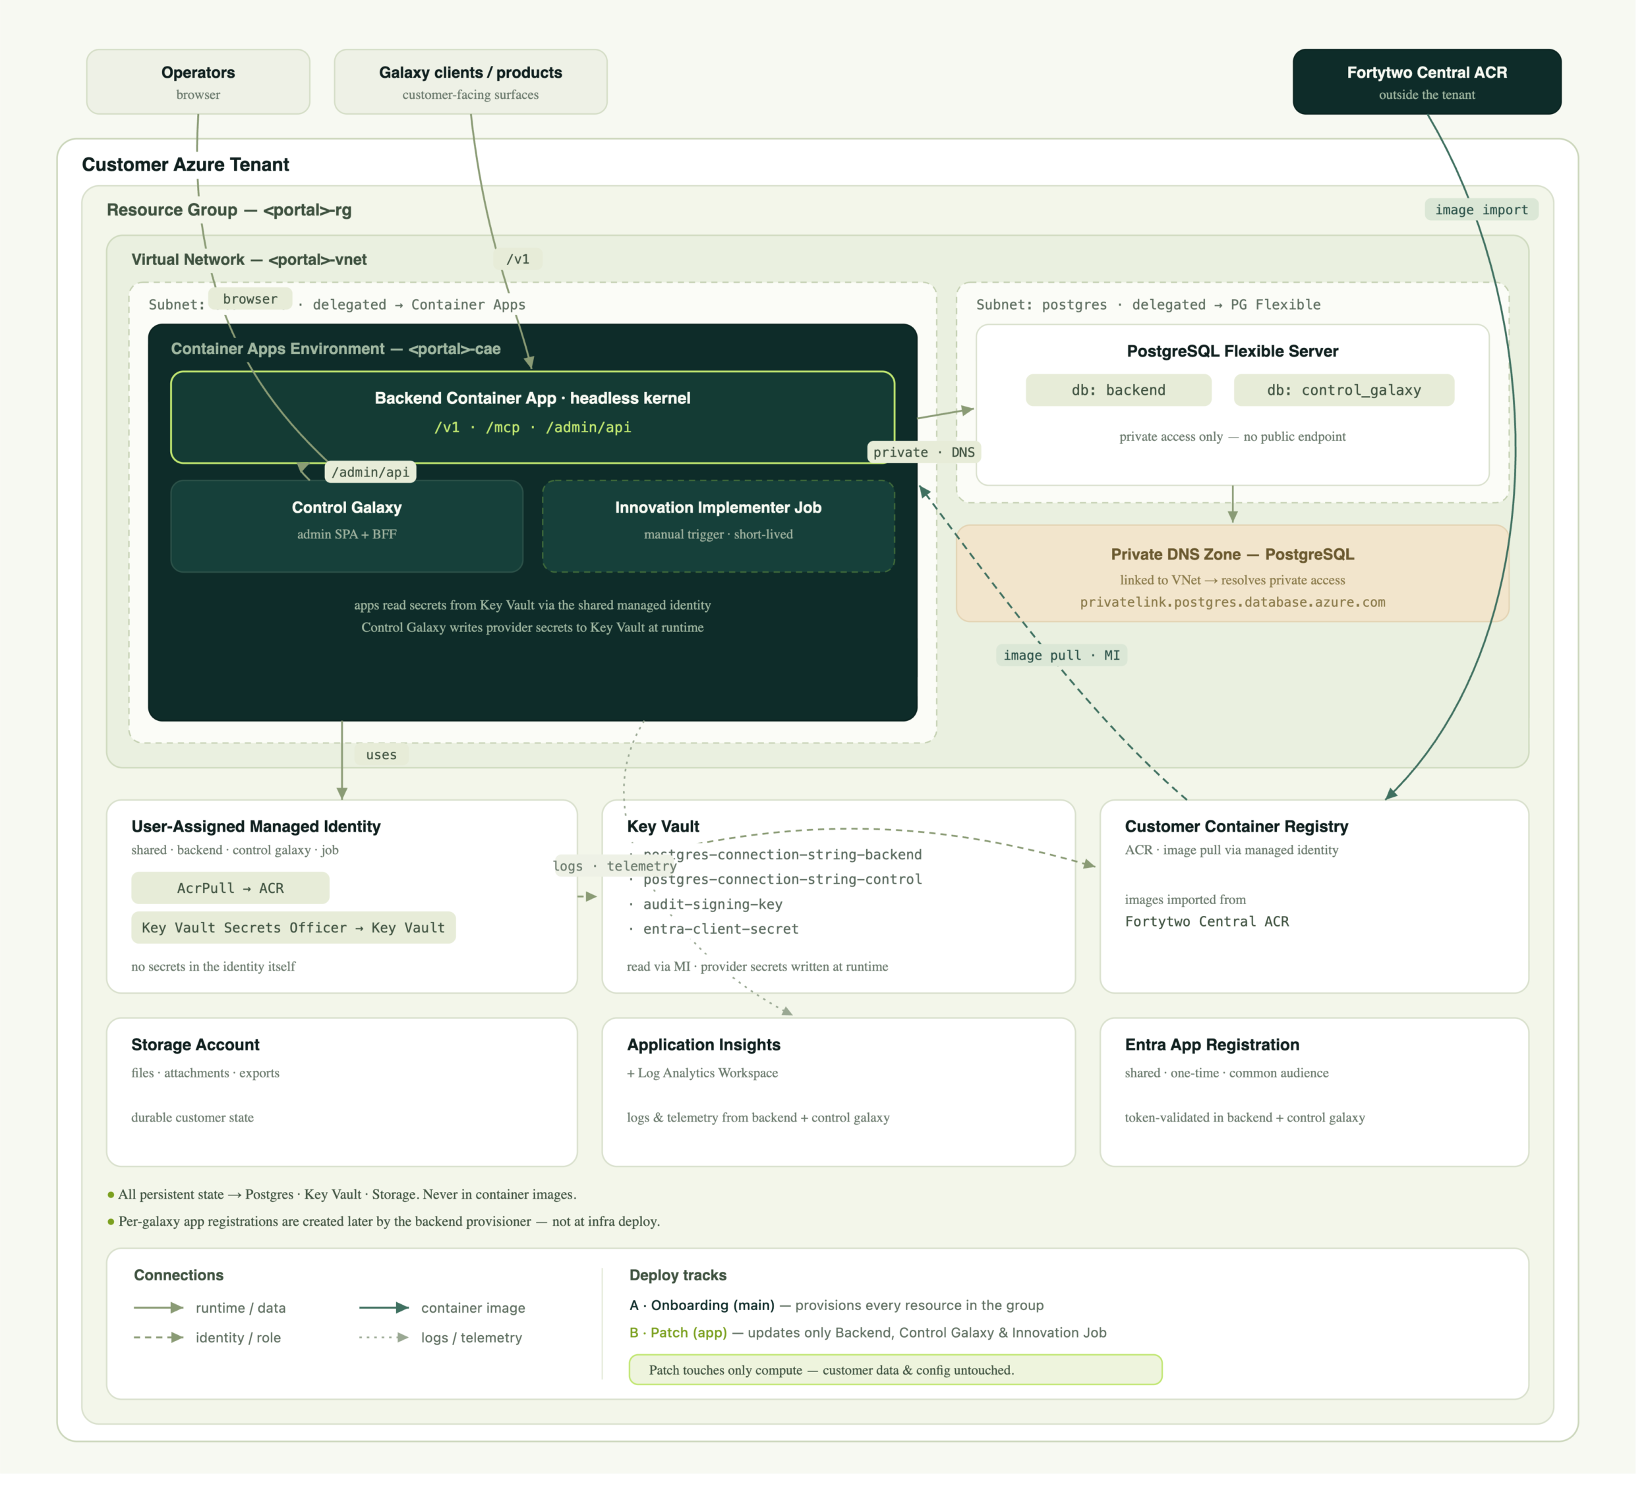Click the Deploy tracks heading
Image resolution: width=1648 pixels, height=1486 pixels.
(x=678, y=1274)
